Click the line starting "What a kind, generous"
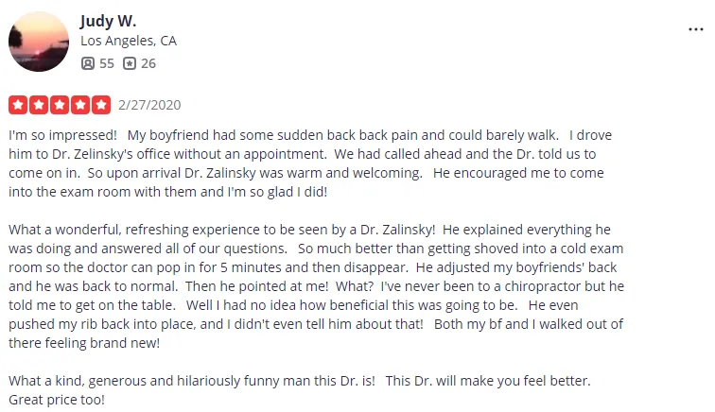The height and width of the screenshot is (412, 715). click(300, 381)
